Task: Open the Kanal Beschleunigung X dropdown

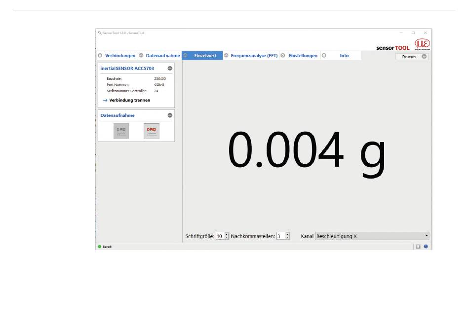Action: [x=372, y=236]
